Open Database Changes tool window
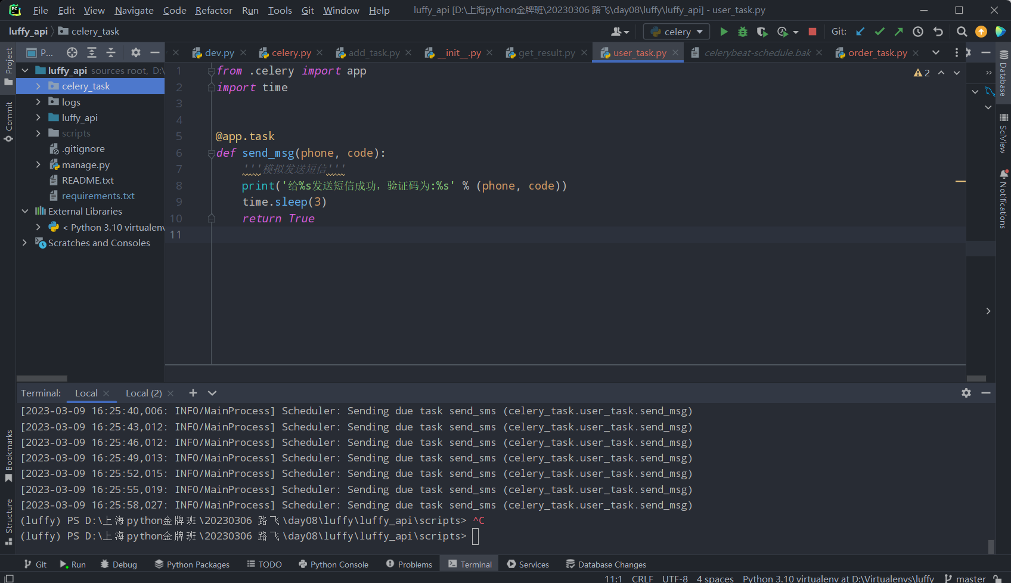The image size is (1011, 583). 606,565
